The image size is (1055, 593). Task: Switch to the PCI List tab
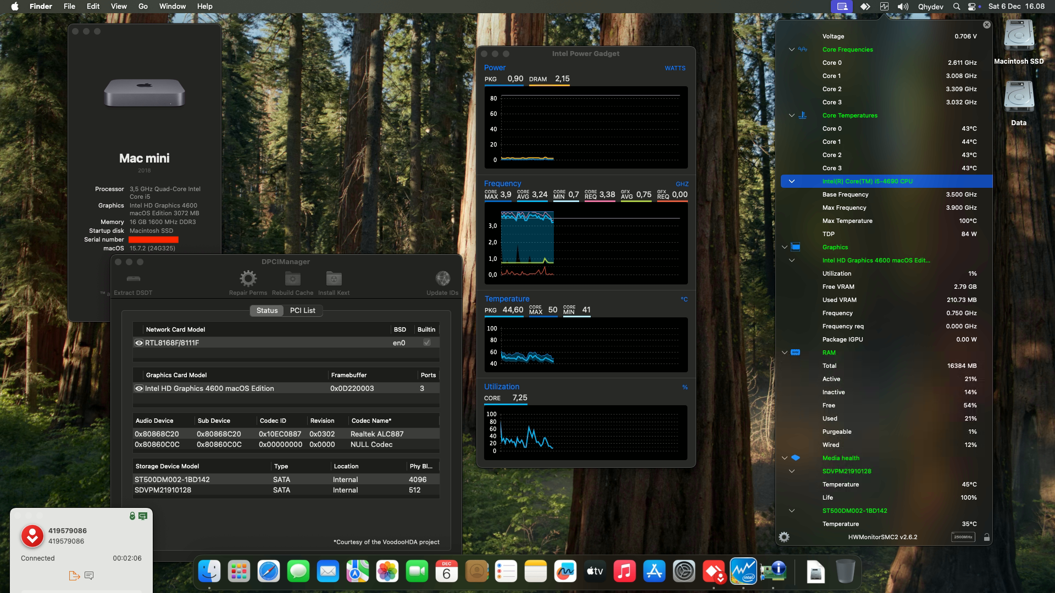[x=302, y=310]
